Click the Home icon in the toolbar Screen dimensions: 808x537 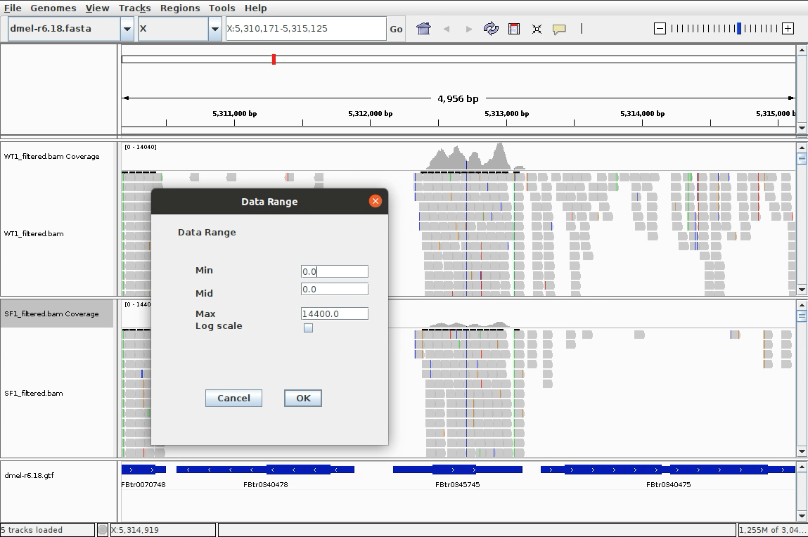tap(423, 29)
